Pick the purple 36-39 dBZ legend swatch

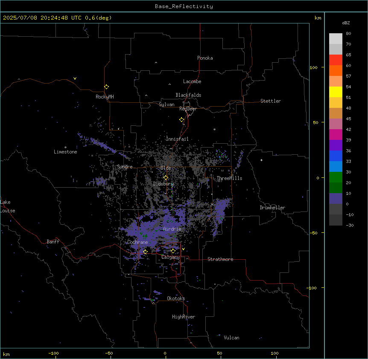336,145
